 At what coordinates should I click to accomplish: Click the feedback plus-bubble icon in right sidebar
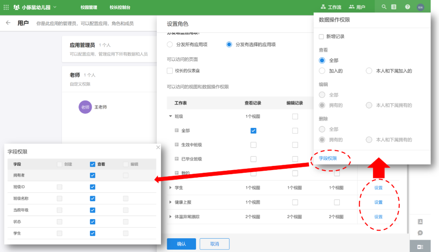[420, 233]
